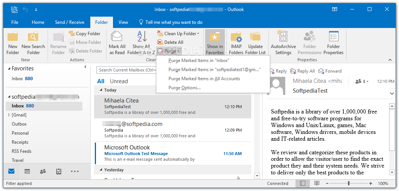This screenshot has height=191, width=399.
Task: Toggle Show in Favorites
Action: coord(215,43)
